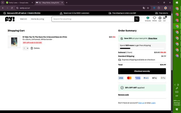Click the ESP language indicator in taskbar
The width and height of the screenshot is (181, 113).
(177, 96)
